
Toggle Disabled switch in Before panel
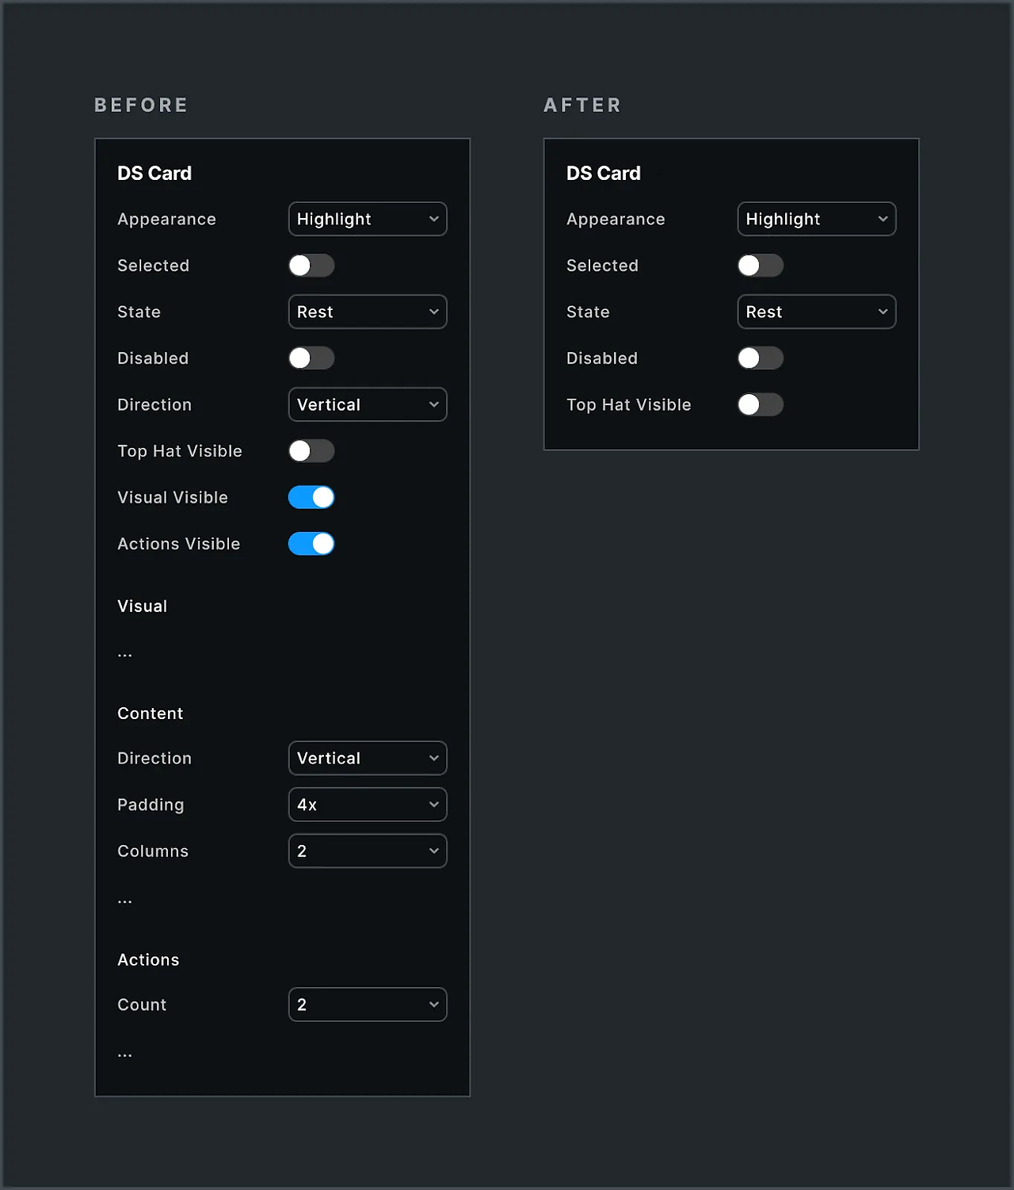point(311,358)
